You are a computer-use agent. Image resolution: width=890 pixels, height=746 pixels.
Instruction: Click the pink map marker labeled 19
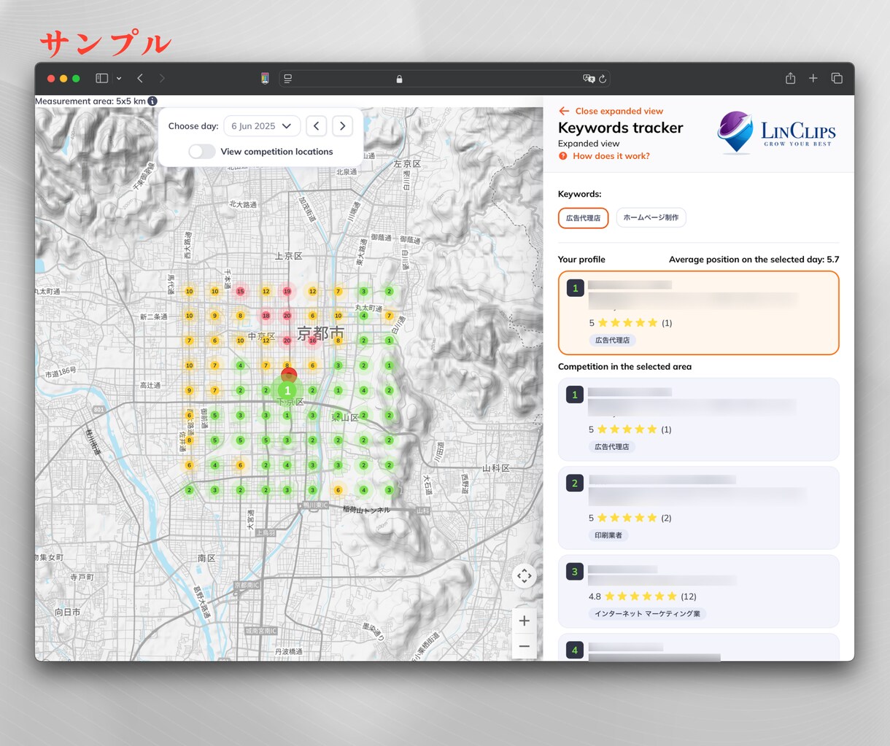(x=287, y=291)
